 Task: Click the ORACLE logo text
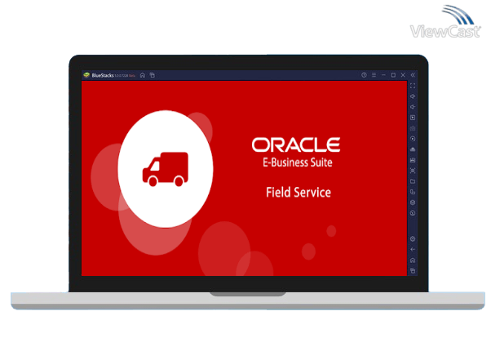(x=296, y=145)
